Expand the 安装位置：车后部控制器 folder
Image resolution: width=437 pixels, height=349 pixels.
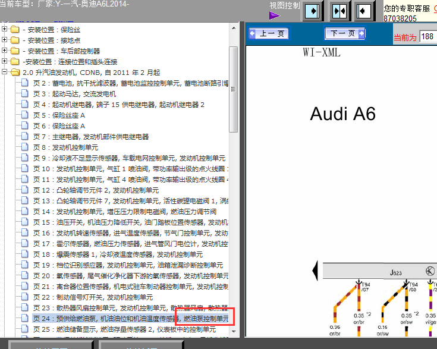coord(4,51)
